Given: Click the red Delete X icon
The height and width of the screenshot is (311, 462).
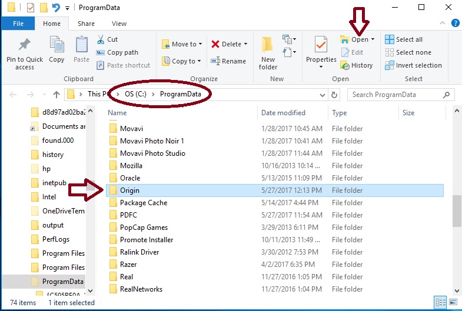Looking at the screenshot, I should coord(215,44).
